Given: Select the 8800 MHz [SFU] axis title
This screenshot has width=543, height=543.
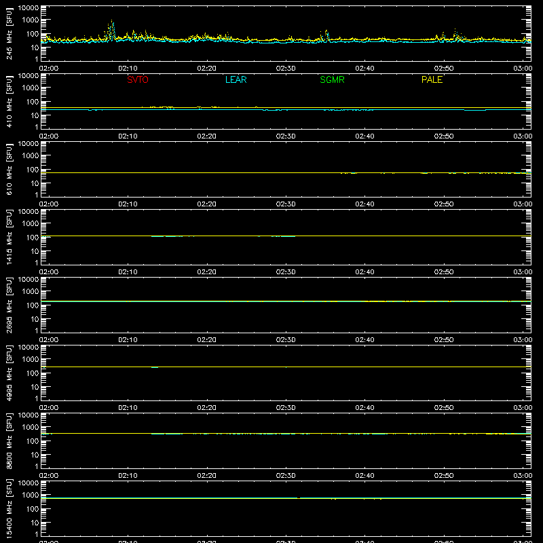Looking at the screenshot, I should tap(9, 441).
